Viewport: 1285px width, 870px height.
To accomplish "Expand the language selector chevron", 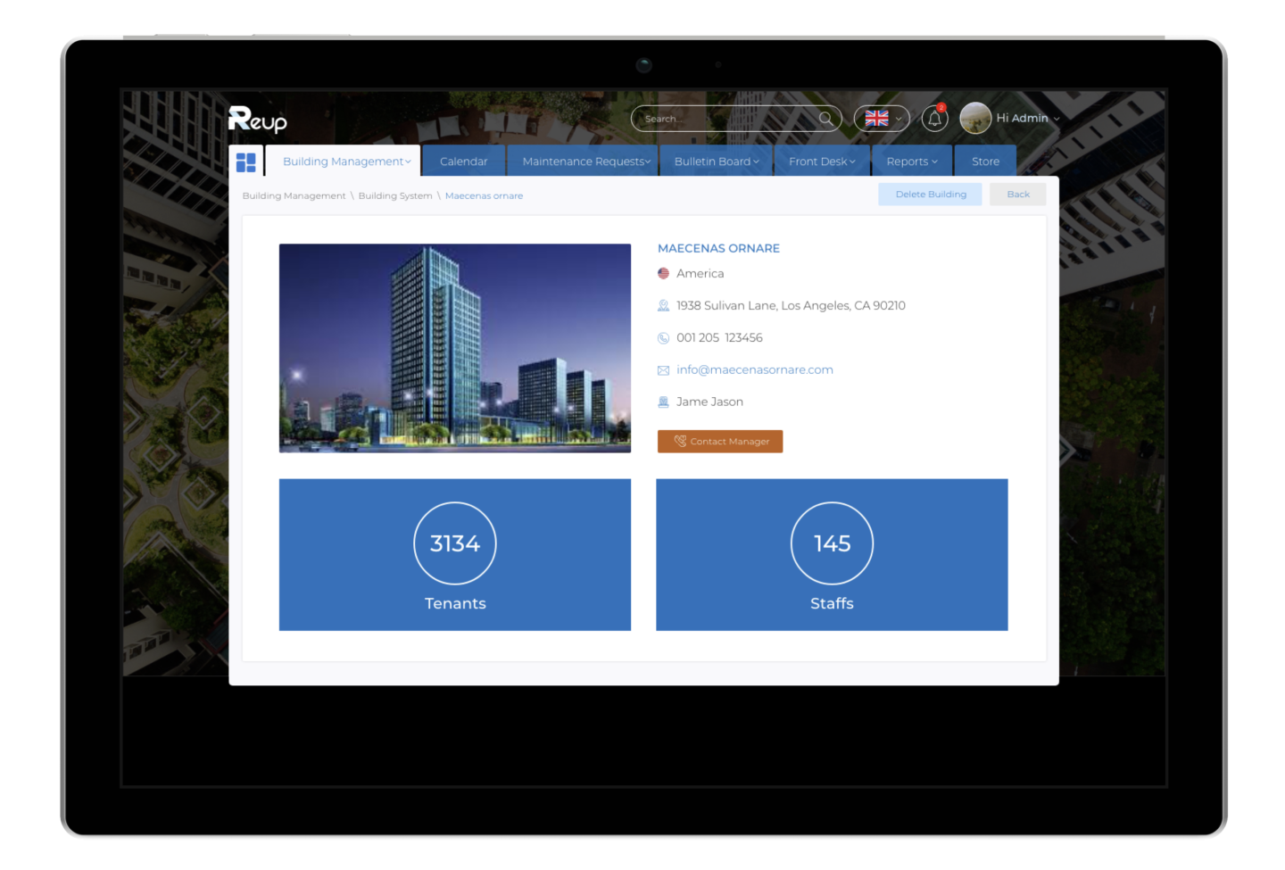I will coord(899,119).
